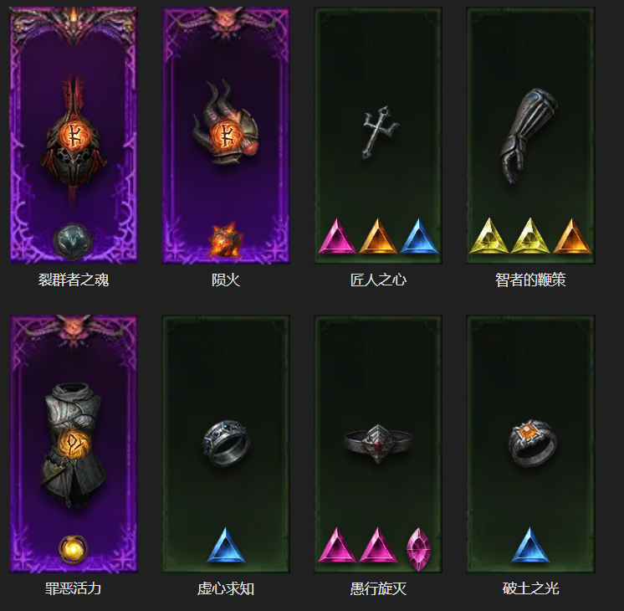Click the 愚行旋灭 item name
This screenshot has width=624, height=611.
pos(378,588)
